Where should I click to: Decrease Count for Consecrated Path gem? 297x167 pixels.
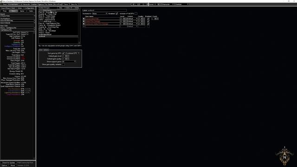[x=157, y=19]
